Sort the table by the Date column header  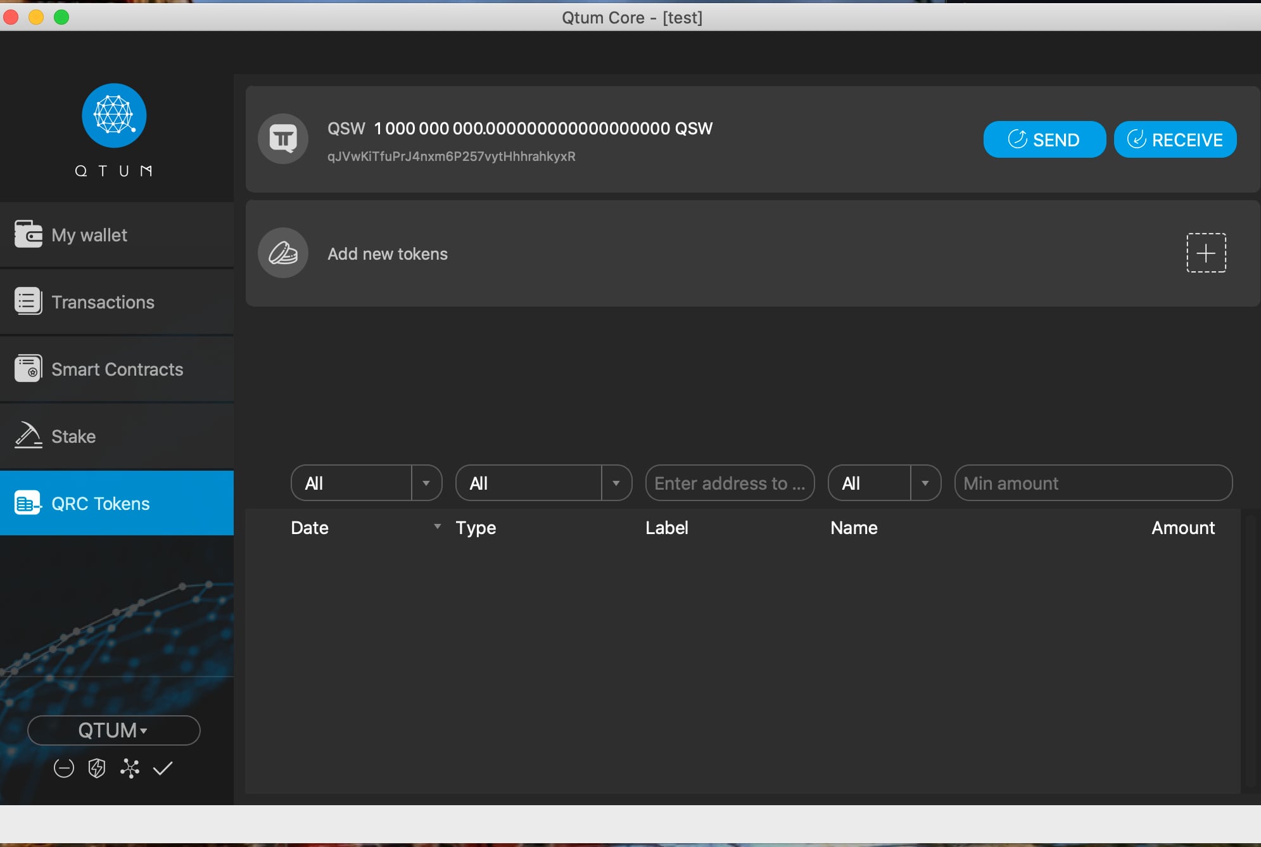[310, 528]
